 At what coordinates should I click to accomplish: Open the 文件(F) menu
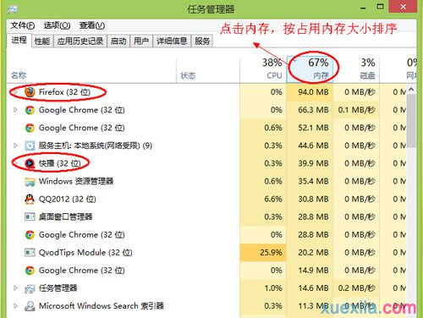[23, 25]
